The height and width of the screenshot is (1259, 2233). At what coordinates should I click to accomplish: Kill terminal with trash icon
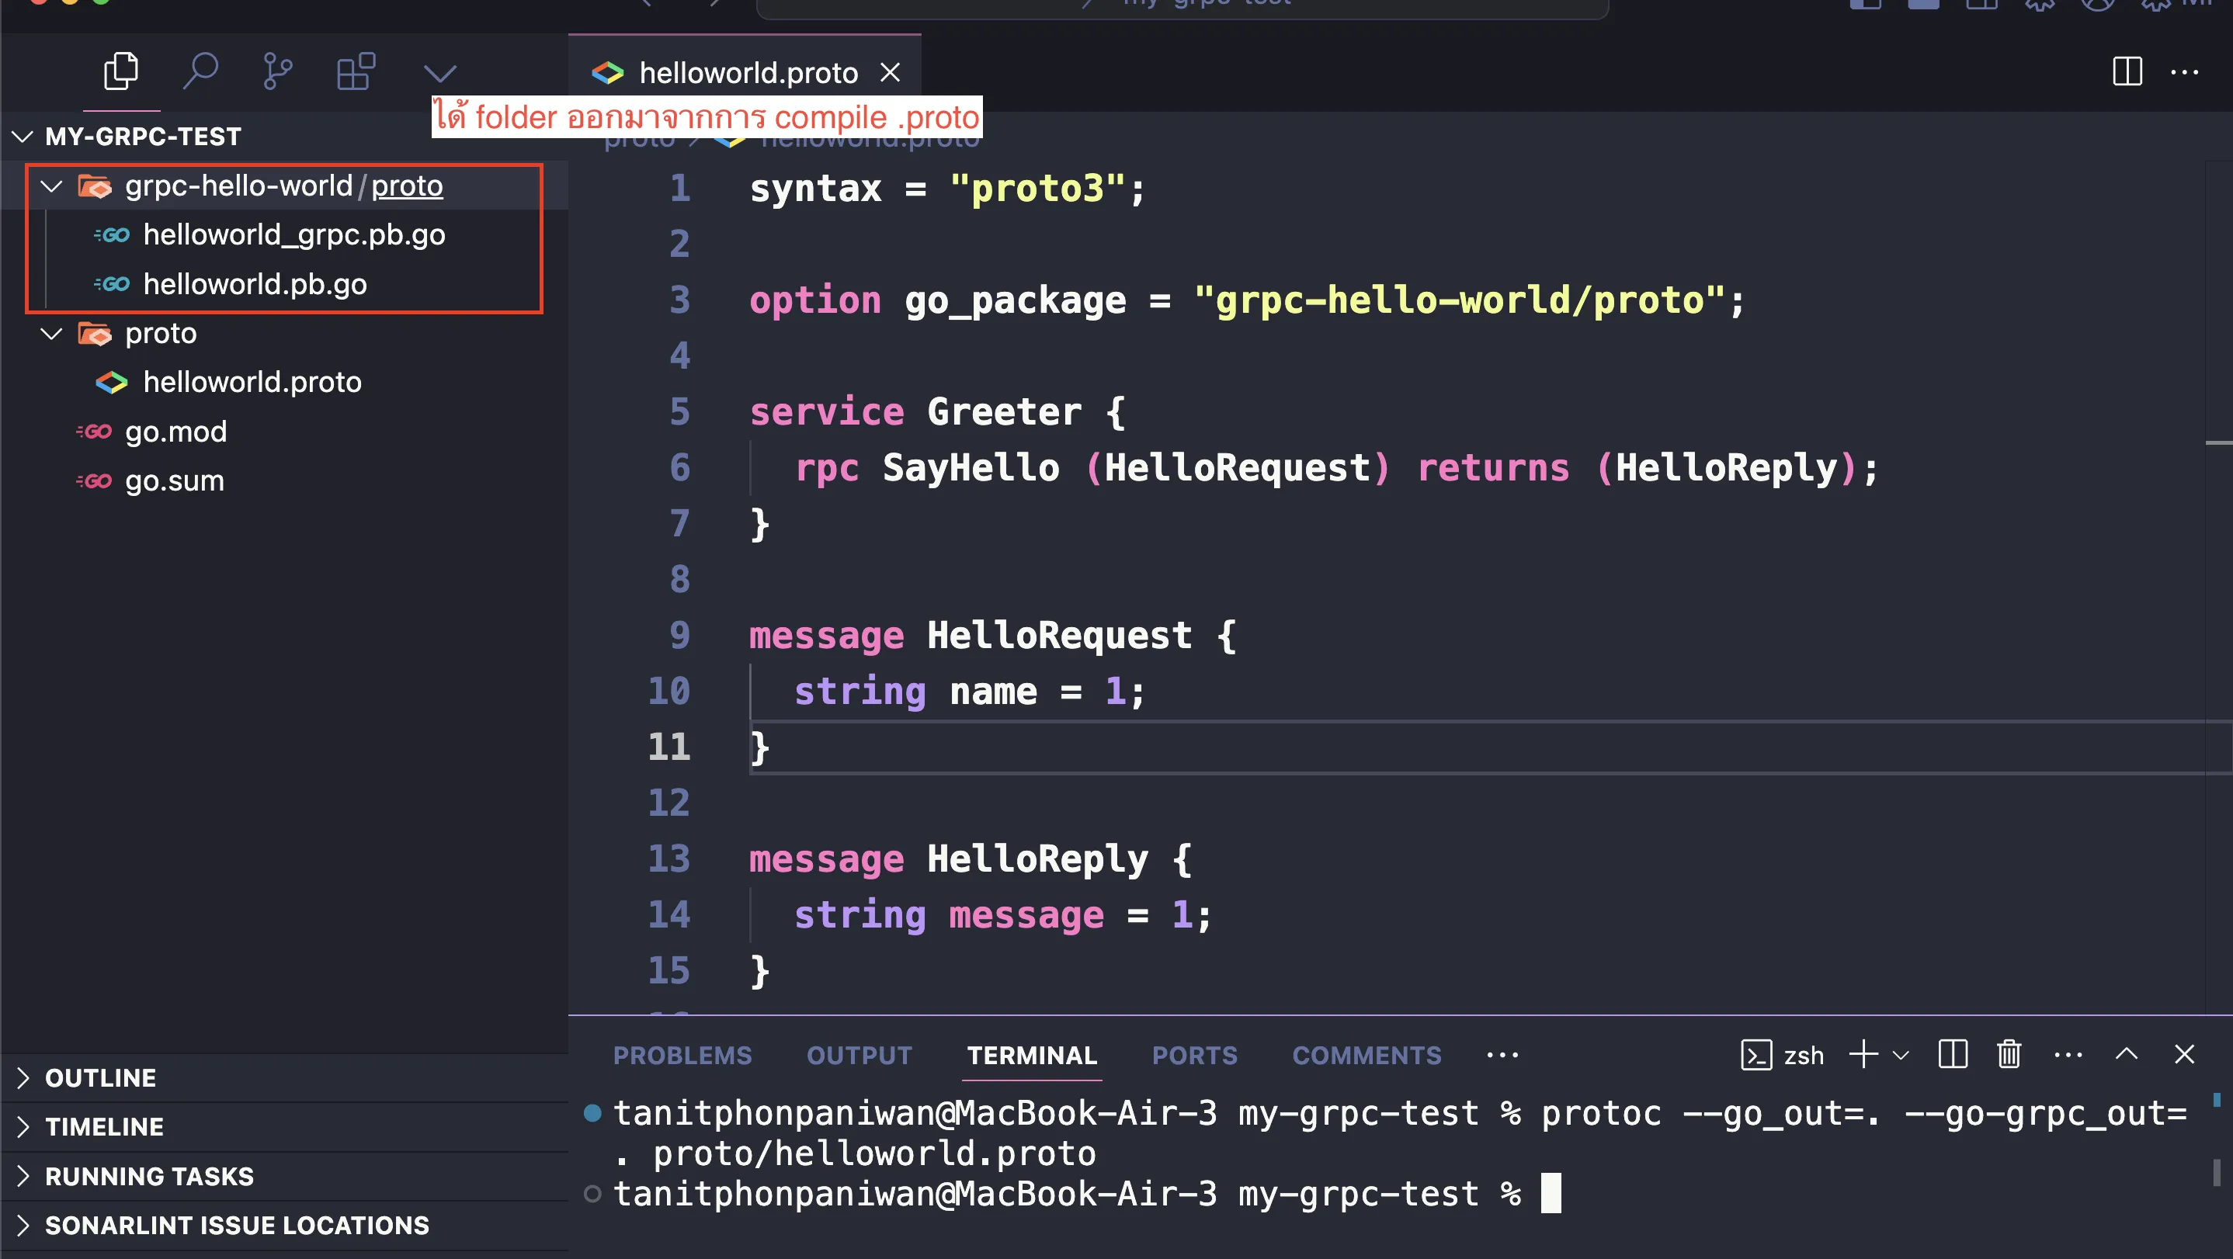click(2009, 1055)
